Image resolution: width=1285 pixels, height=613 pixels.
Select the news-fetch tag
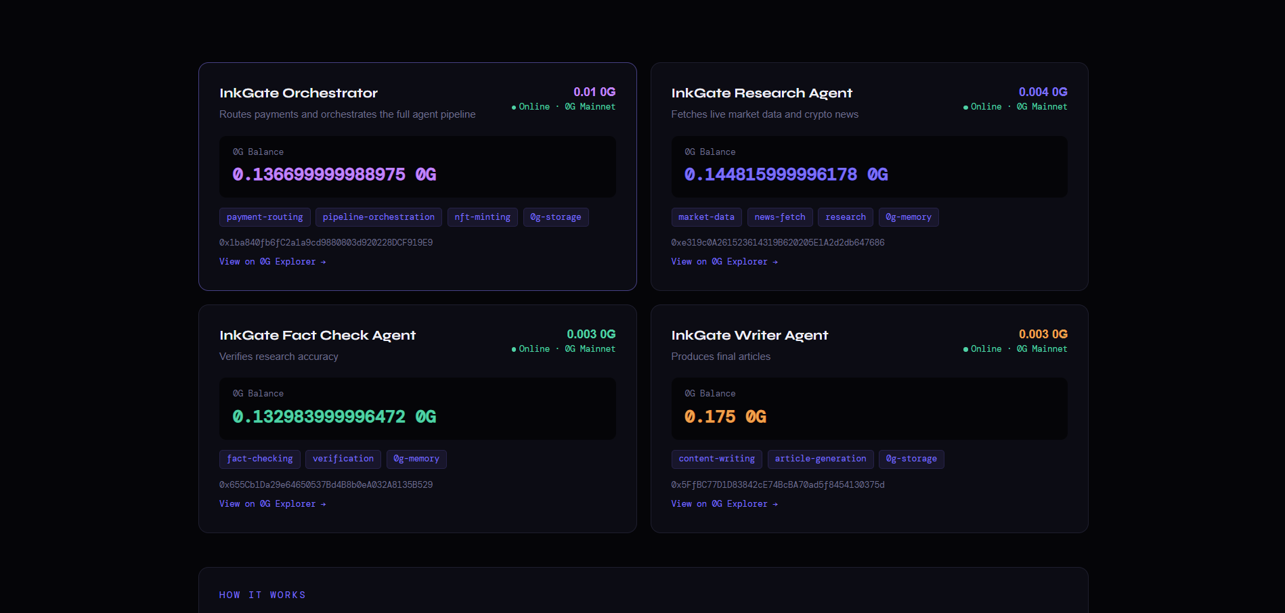(x=780, y=217)
